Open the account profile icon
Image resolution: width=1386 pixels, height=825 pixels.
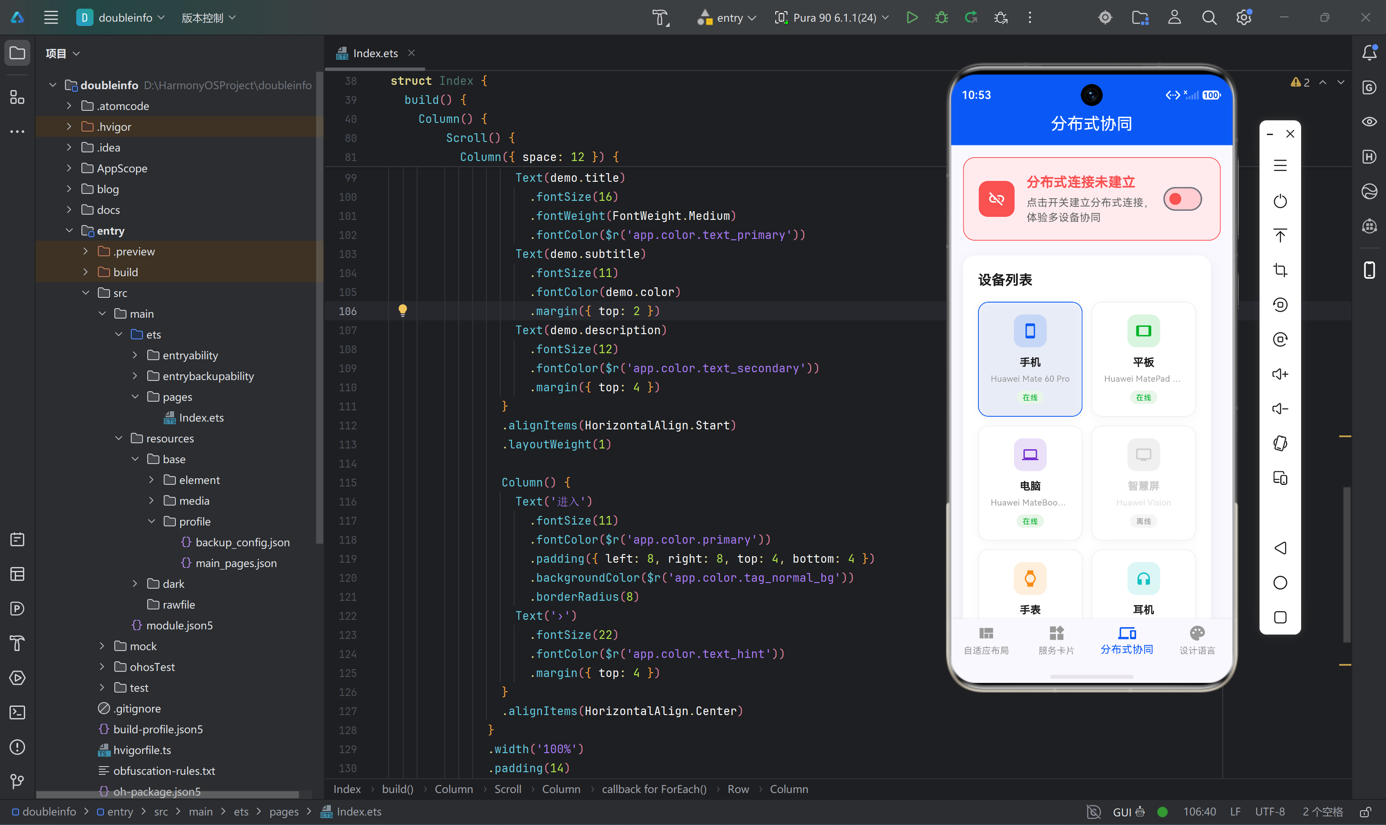point(1175,18)
